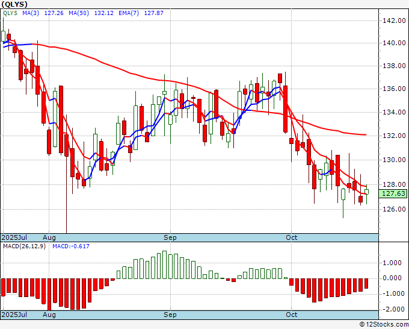Click the 132.00 price axis label
This screenshot has width=409, height=329.
394,136
